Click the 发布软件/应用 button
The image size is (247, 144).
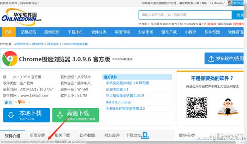224,59
